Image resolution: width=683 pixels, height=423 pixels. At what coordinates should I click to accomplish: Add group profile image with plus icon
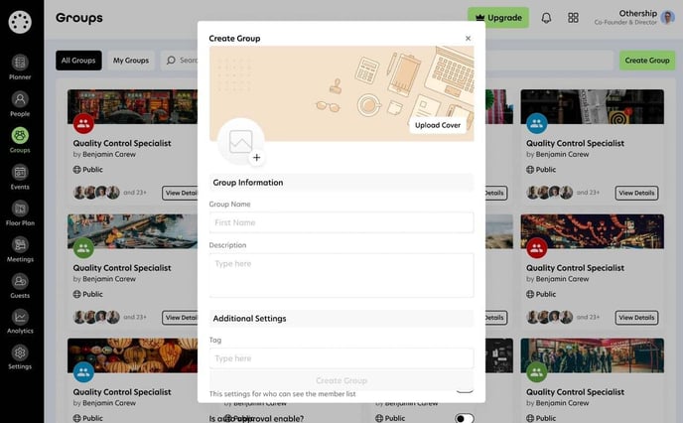point(256,157)
